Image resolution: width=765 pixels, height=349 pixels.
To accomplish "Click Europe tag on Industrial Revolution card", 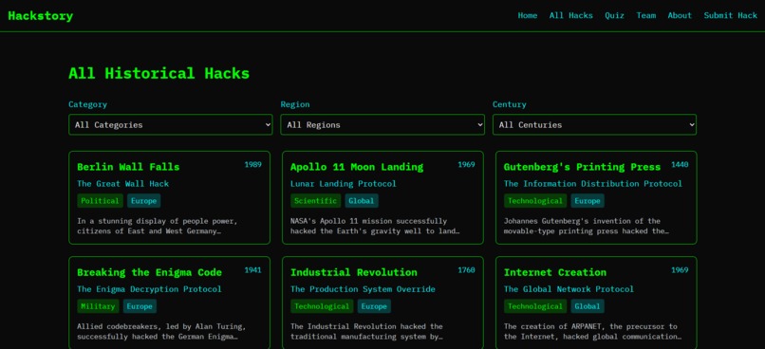I will coord(374,306).
